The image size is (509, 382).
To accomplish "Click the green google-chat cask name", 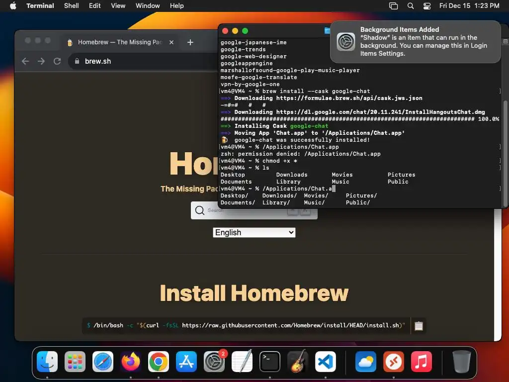I will tap(309, 126).
